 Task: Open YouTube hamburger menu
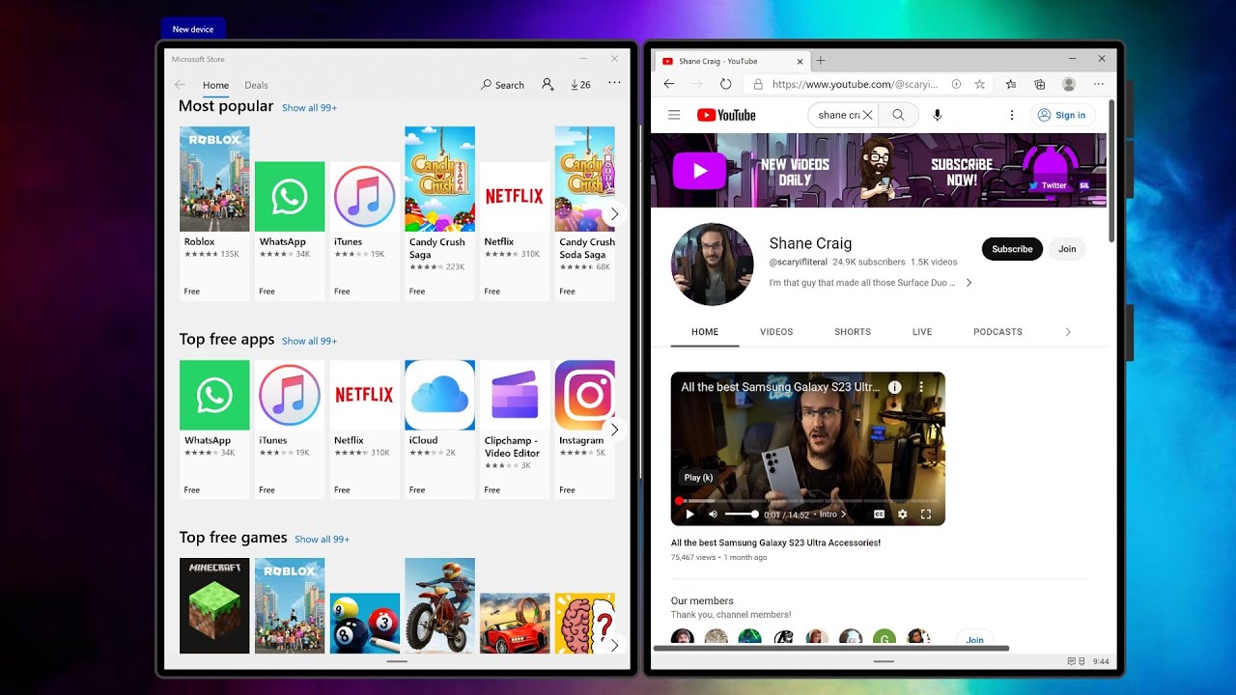[674, 115]
